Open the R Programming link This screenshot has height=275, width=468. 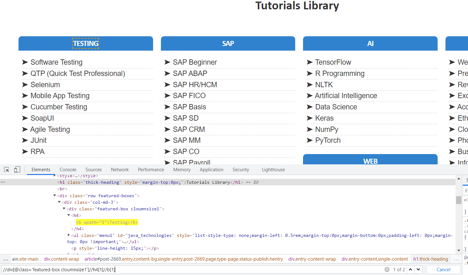tap(340, 73)
